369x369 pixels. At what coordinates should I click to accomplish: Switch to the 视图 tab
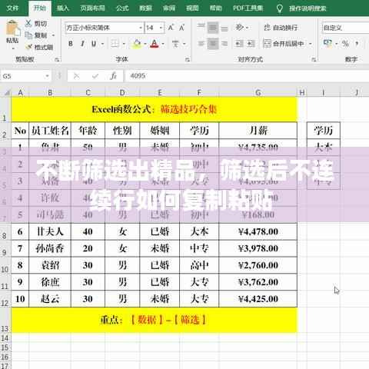192,8
